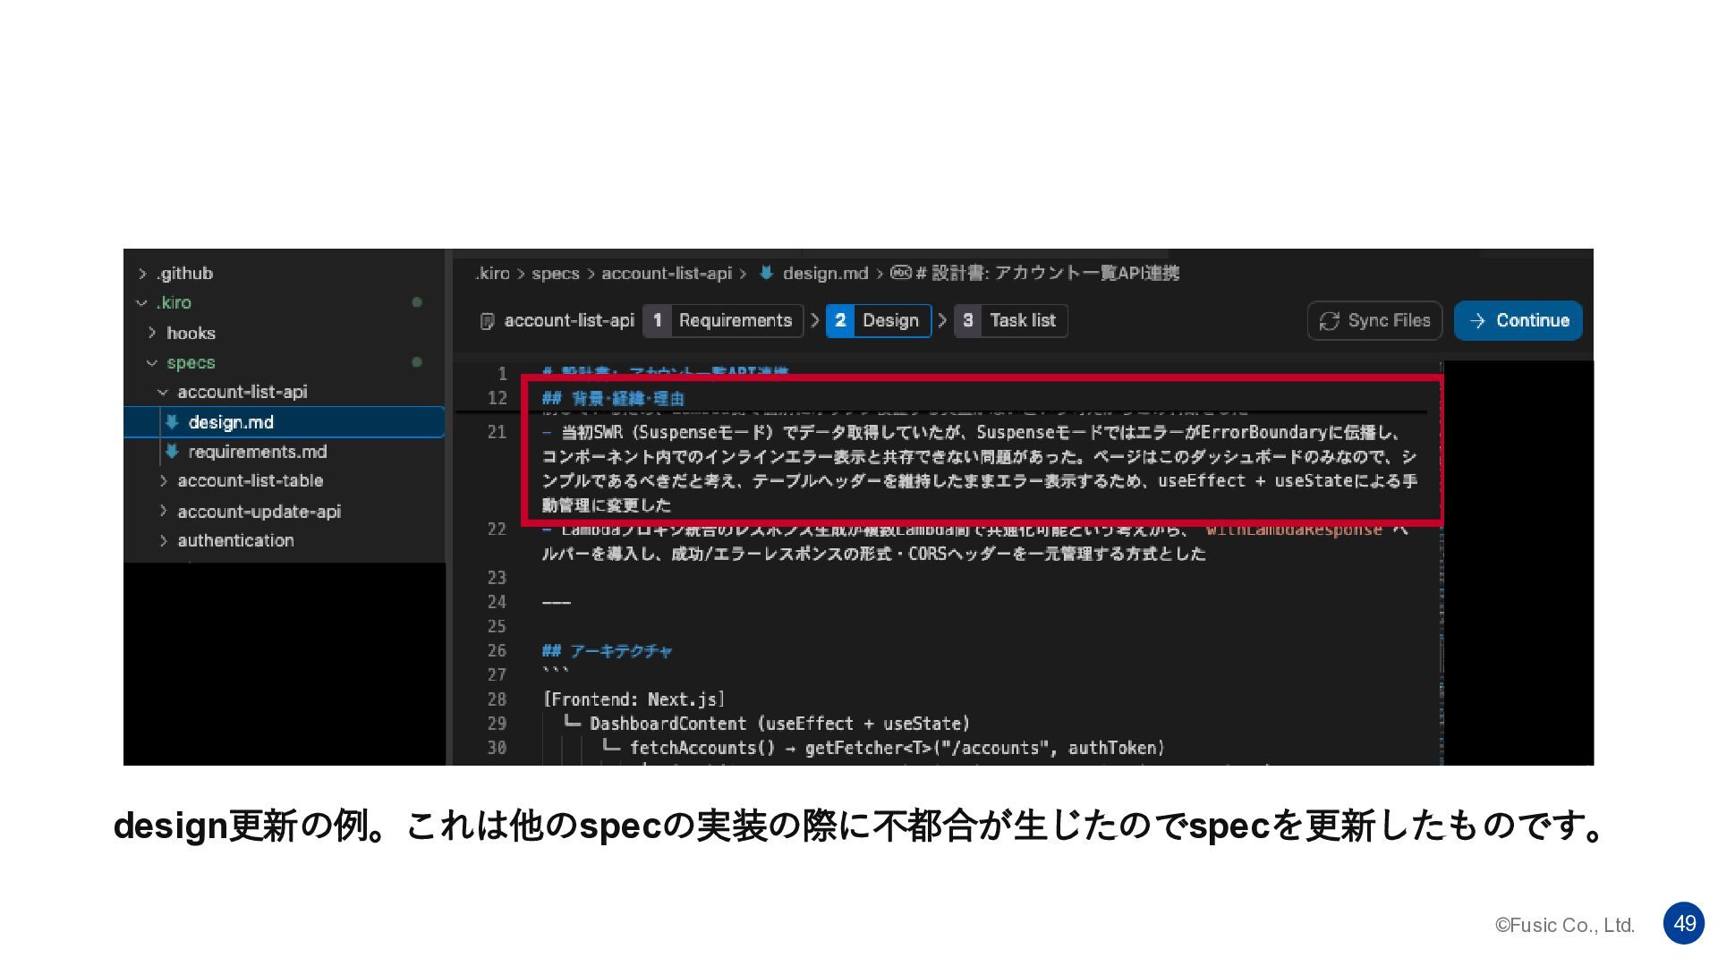The image size is (1718, 966).
Task: Open the Task list step tab
Action: [x=1022, y=321]
